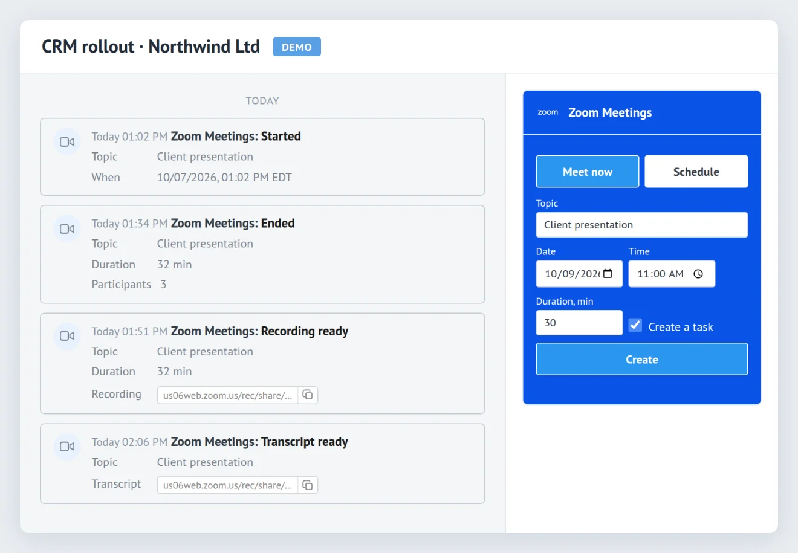
Task: Click the Recording URL text box
Action: (227, 395)
